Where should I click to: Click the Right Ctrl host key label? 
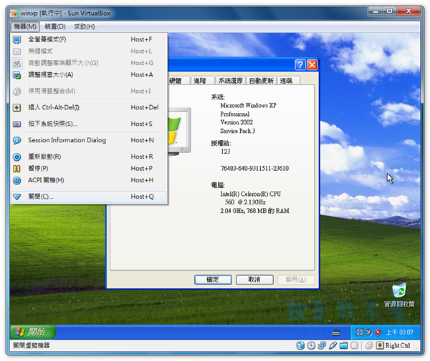[398, 346]
